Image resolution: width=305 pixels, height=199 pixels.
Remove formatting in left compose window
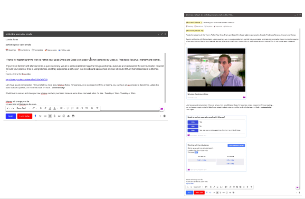[x=97, y=108]
